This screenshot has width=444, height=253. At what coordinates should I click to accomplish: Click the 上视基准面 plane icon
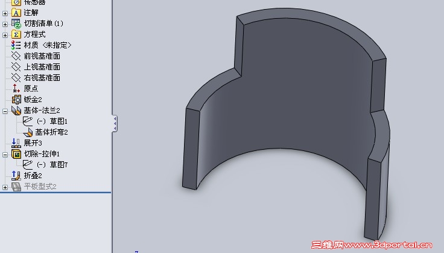point(16,67)
